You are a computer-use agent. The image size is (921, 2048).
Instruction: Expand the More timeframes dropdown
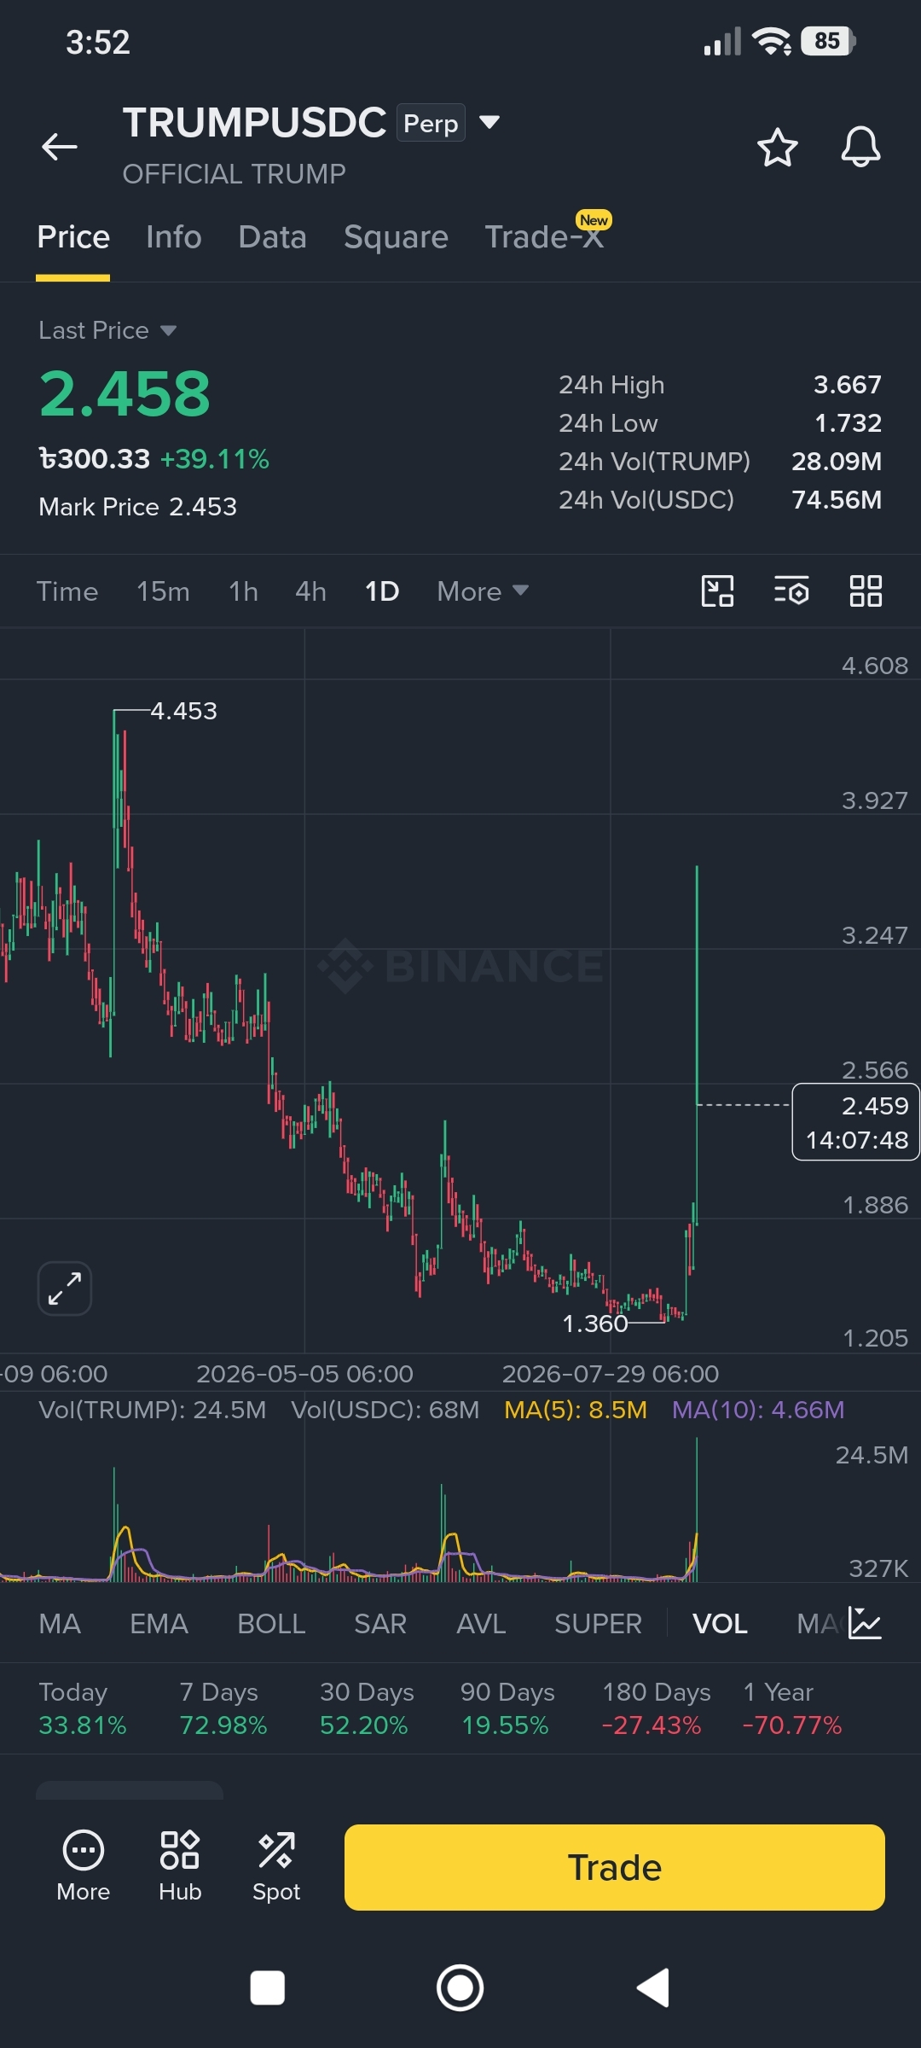pyautogui.click(x=483, y=591)
